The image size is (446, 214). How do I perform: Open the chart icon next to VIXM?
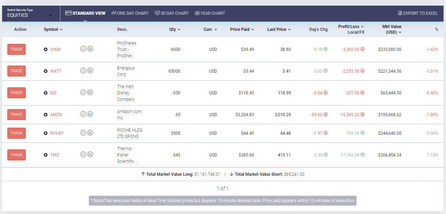click(x=83, y=49)
